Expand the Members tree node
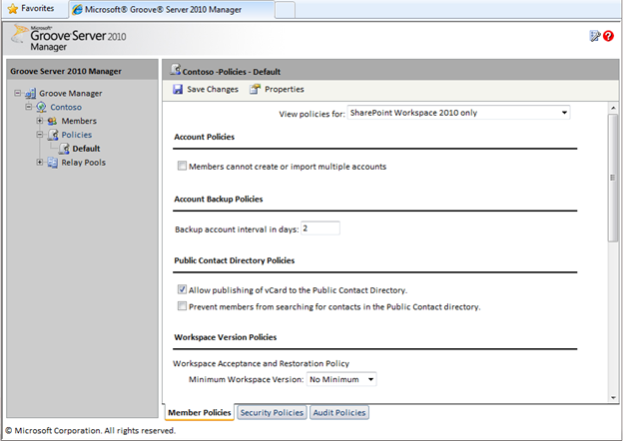The width and height of the screenshot is (623, 441). point(40,121)
